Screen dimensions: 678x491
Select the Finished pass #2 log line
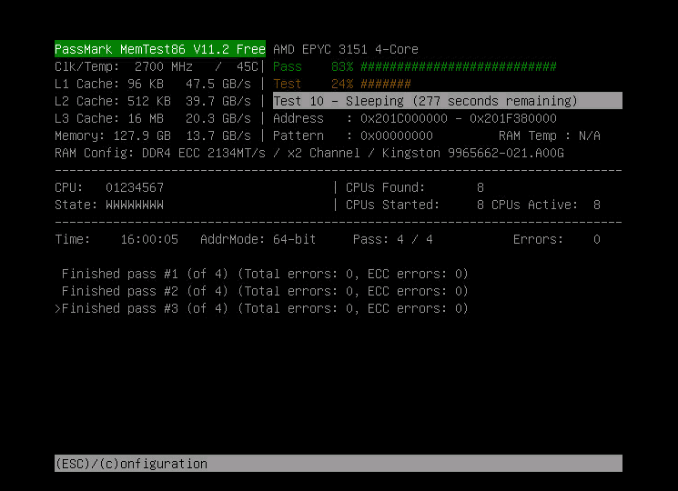click(265, 291)
